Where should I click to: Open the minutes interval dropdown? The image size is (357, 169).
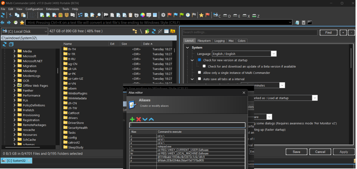coord(282,85)
